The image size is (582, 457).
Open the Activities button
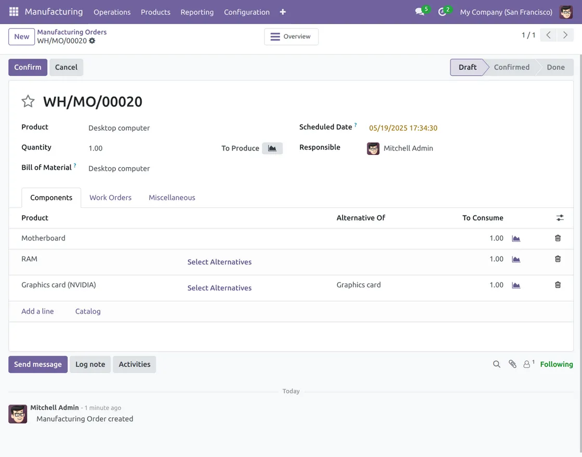point(135,364)
